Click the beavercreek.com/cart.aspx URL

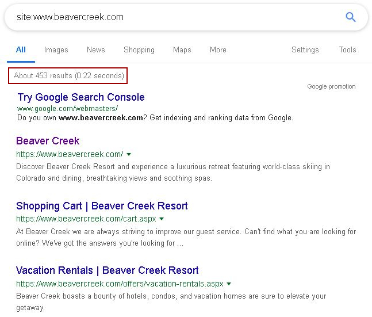[x=86, y=219]
